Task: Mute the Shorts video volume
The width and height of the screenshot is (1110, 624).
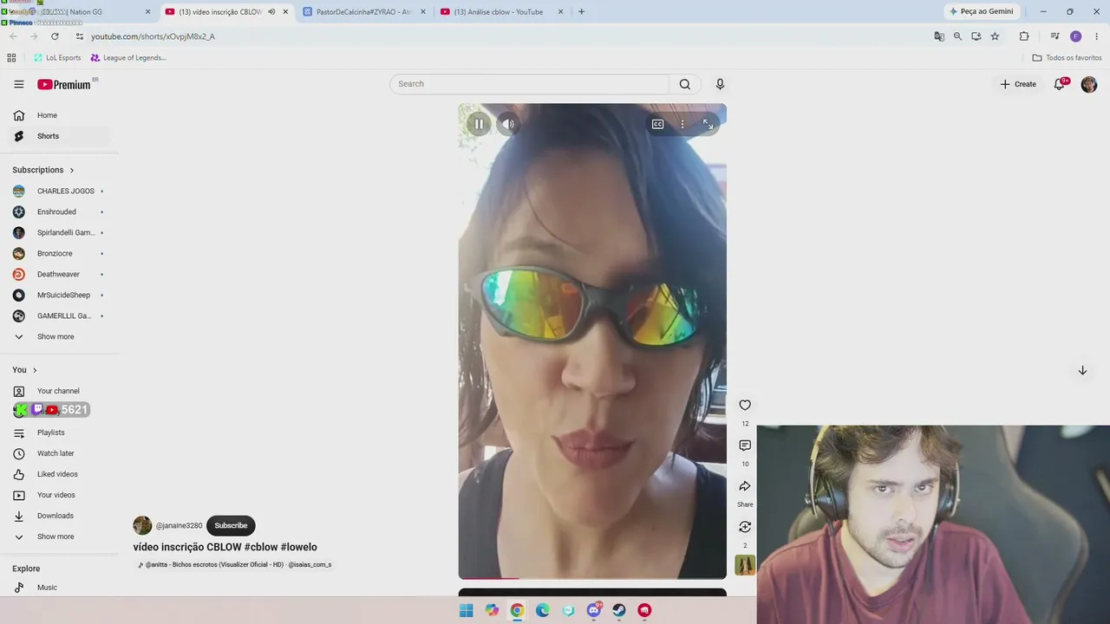Action: tap(508, 124)
